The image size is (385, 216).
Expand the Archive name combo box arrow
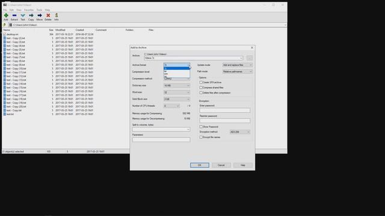[x=241, y=58]
